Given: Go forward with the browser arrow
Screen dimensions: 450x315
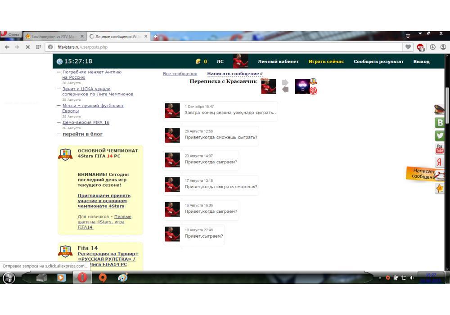Looking at the screenshot, I should coord(17,47).
